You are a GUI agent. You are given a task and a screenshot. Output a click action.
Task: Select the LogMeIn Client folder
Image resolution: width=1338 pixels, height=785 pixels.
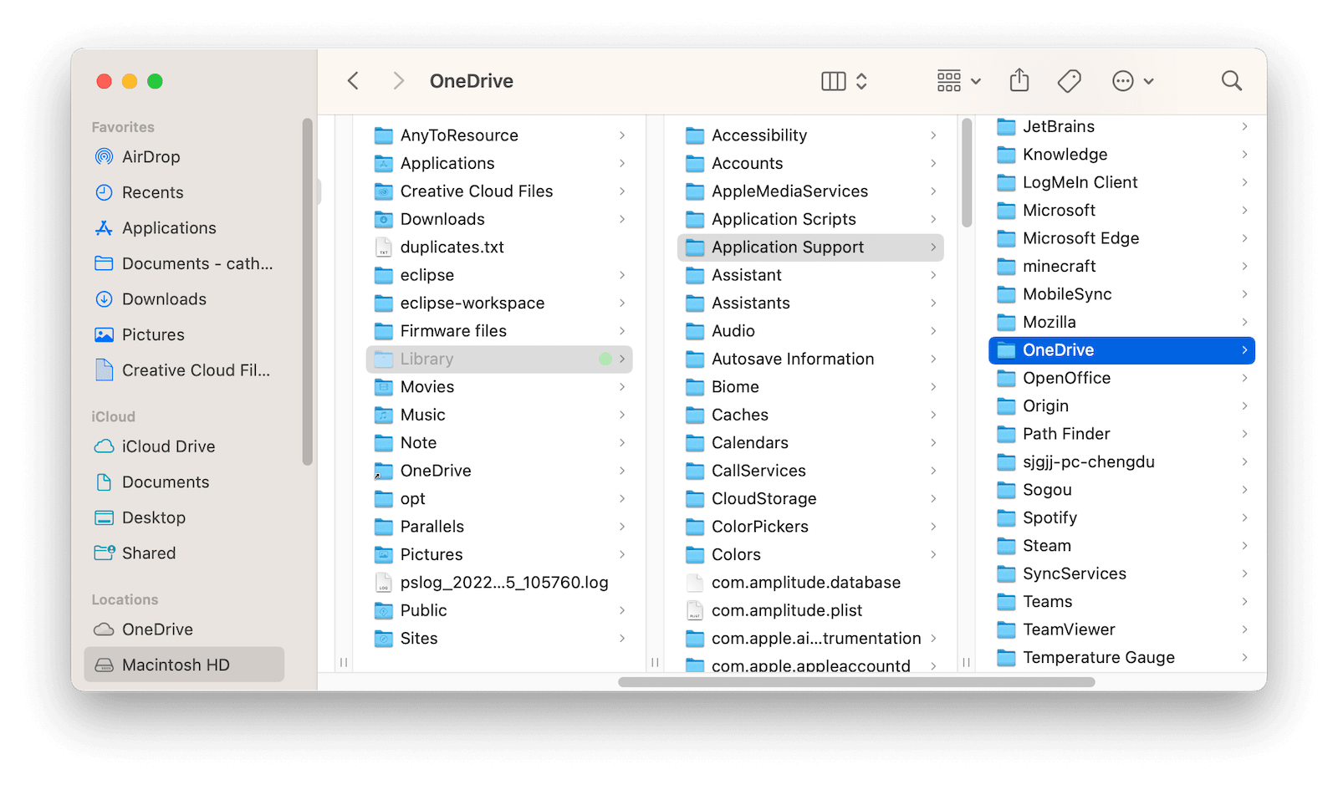pos(1121,182)
